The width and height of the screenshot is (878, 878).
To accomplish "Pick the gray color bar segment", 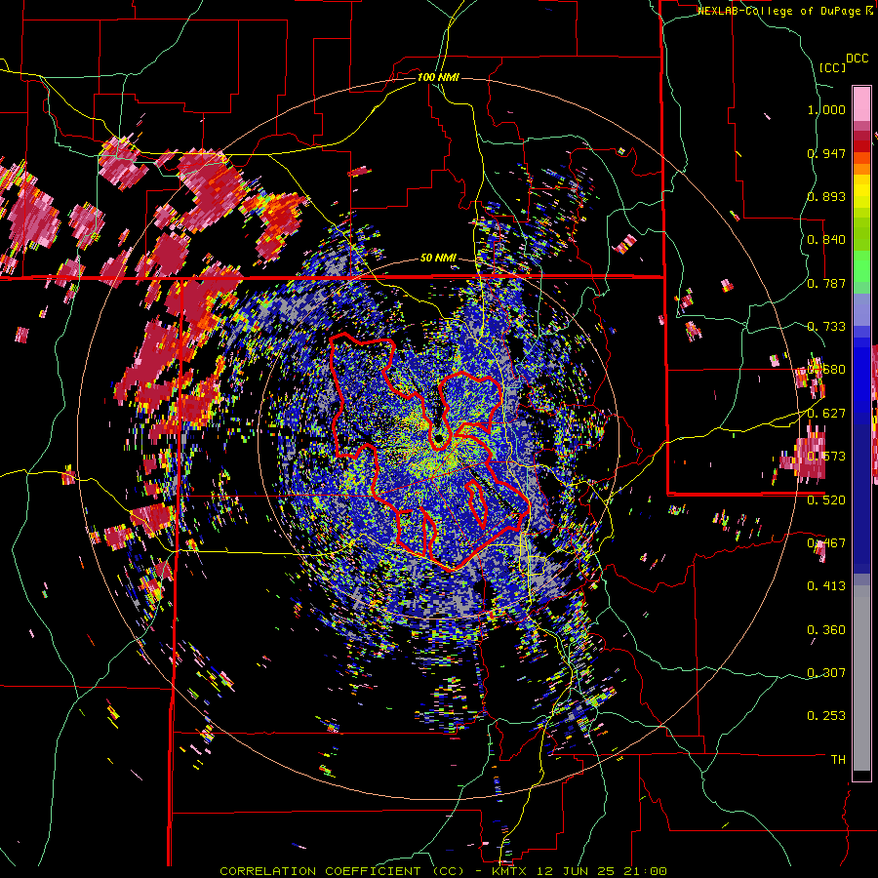I will (861, 678).
